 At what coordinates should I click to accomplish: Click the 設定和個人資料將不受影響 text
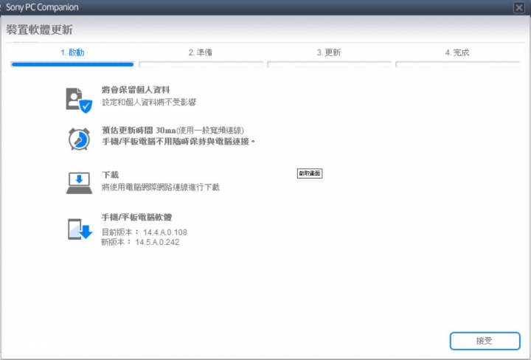149,102
